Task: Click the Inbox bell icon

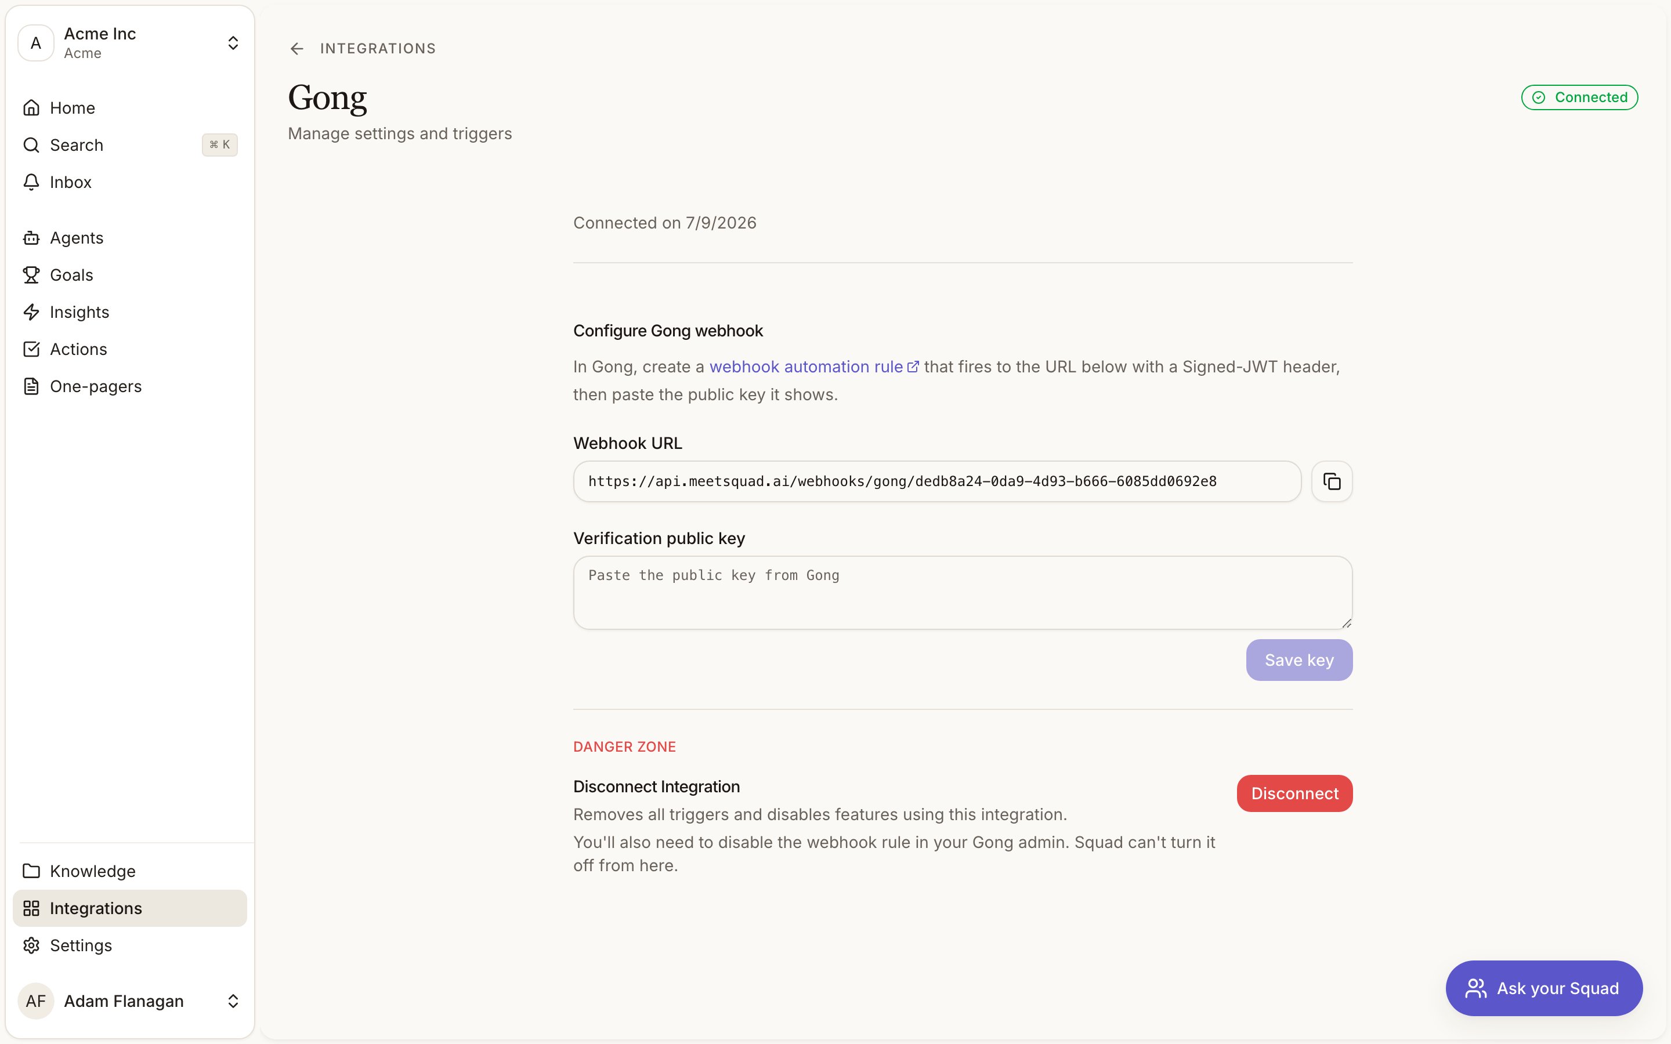Action: click(x=31, y=182)
